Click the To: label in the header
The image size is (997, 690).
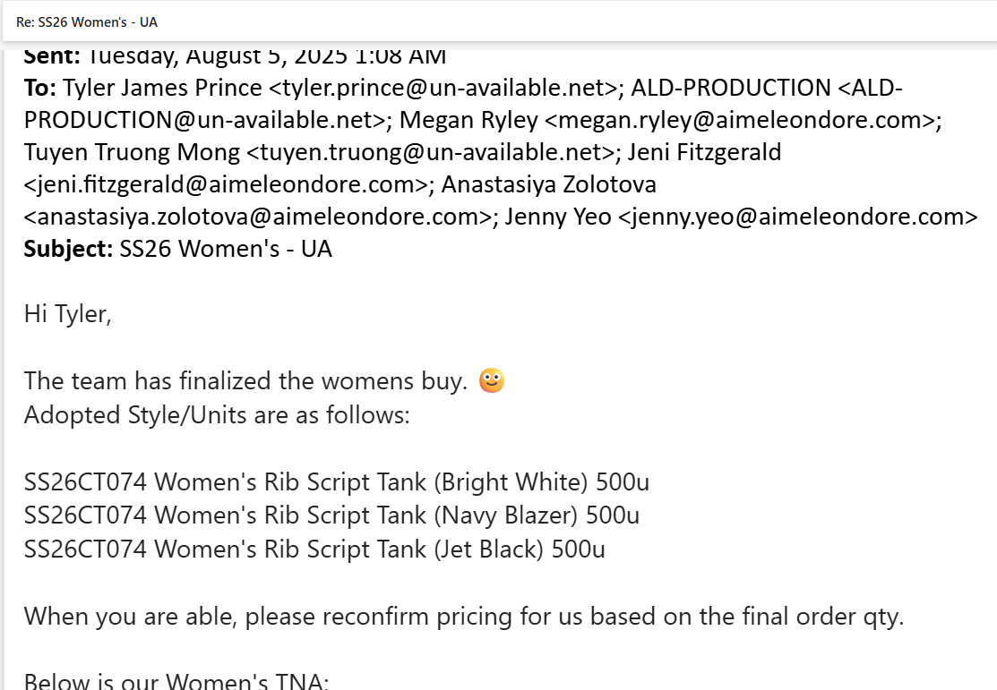click(40, 88)
